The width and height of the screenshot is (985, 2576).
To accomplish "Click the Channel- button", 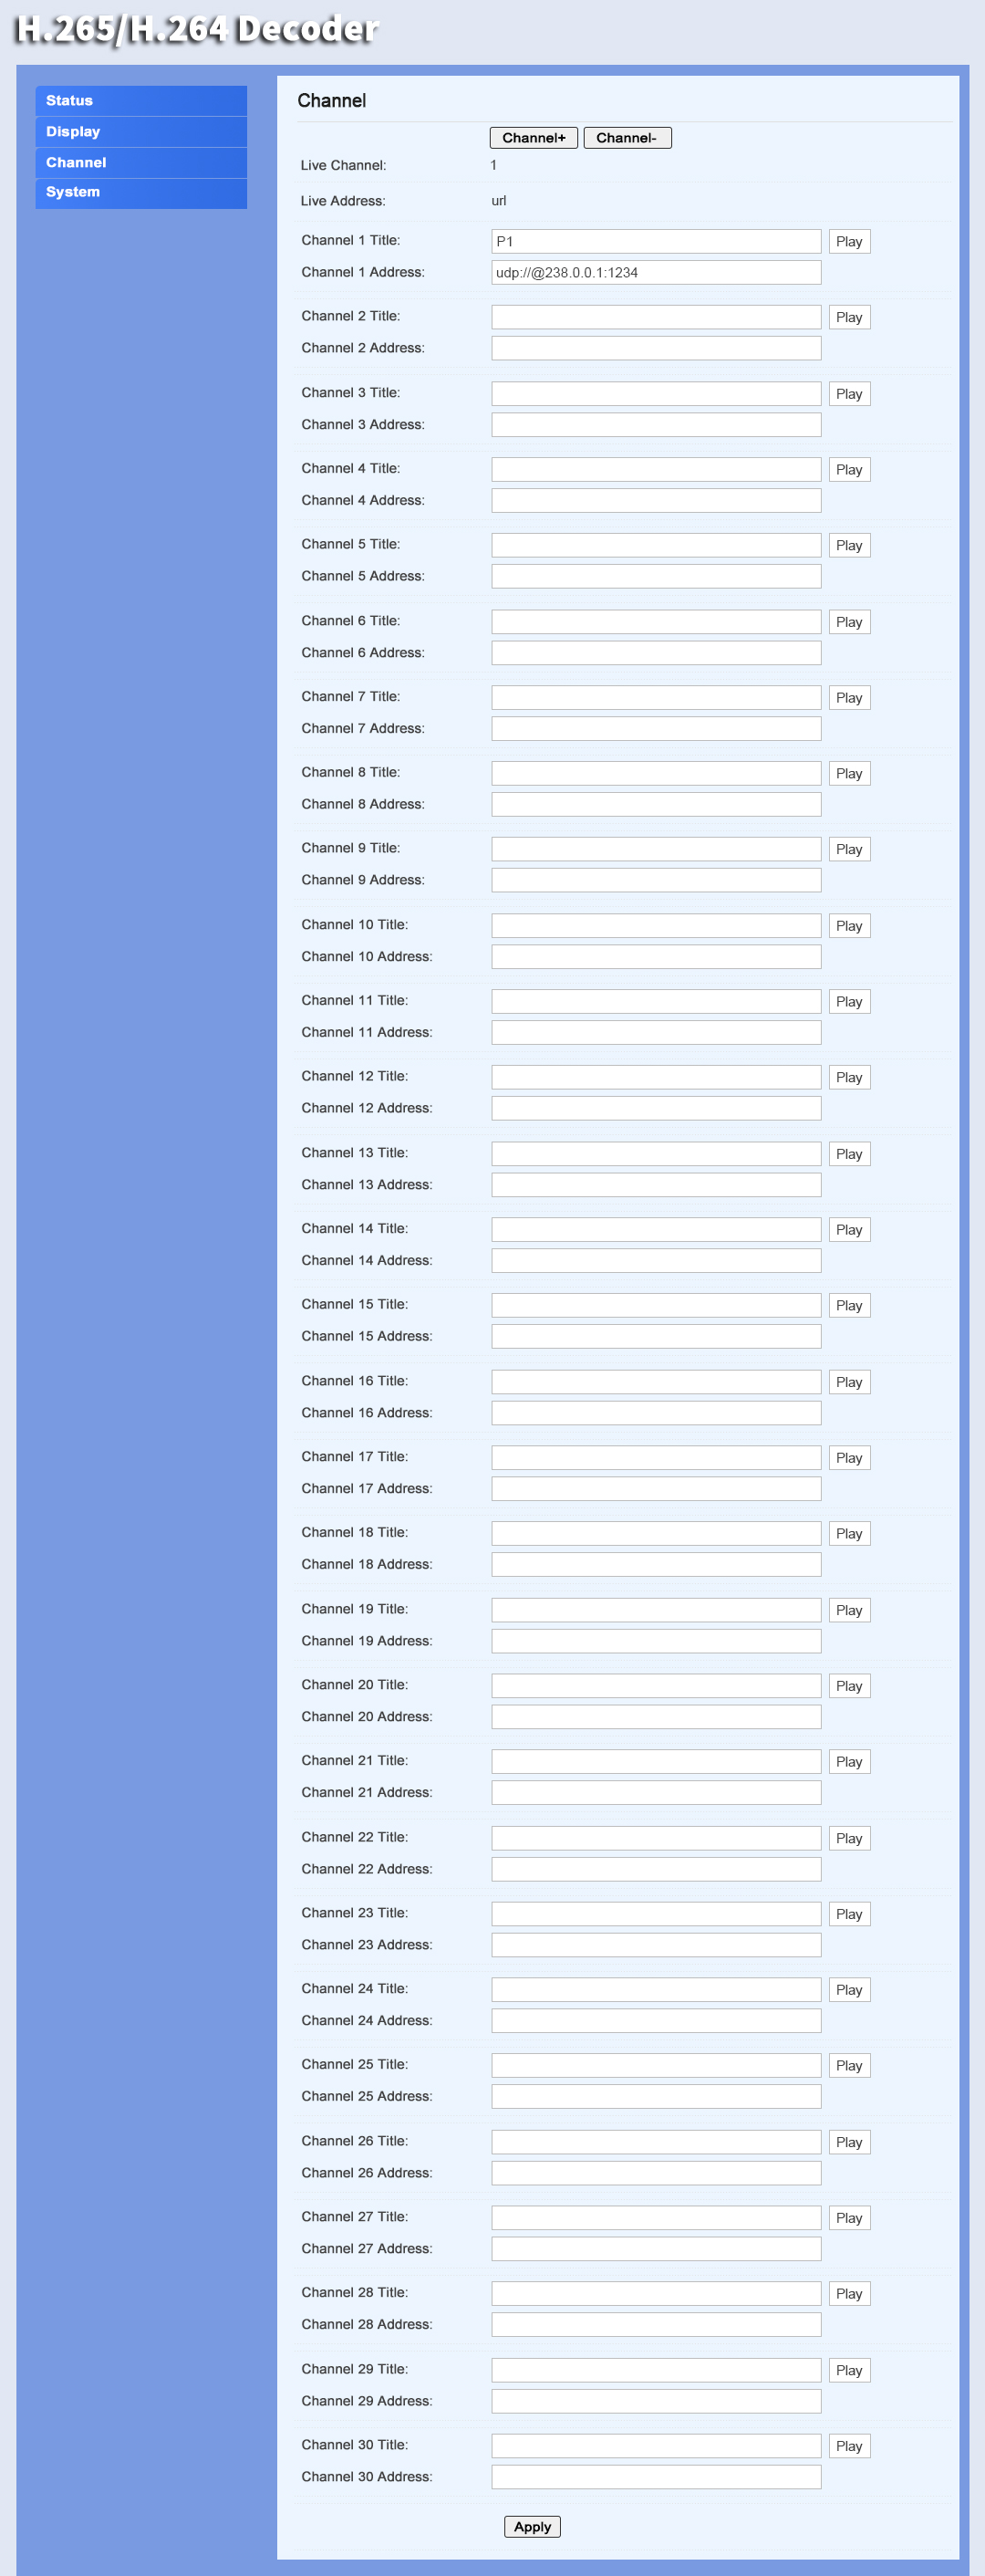I will coord(627,138).
